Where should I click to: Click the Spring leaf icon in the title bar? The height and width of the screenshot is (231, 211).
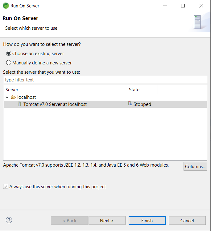(6, 6)
